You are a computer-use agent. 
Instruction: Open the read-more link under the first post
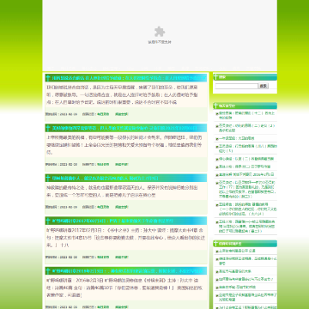point(121,114)
